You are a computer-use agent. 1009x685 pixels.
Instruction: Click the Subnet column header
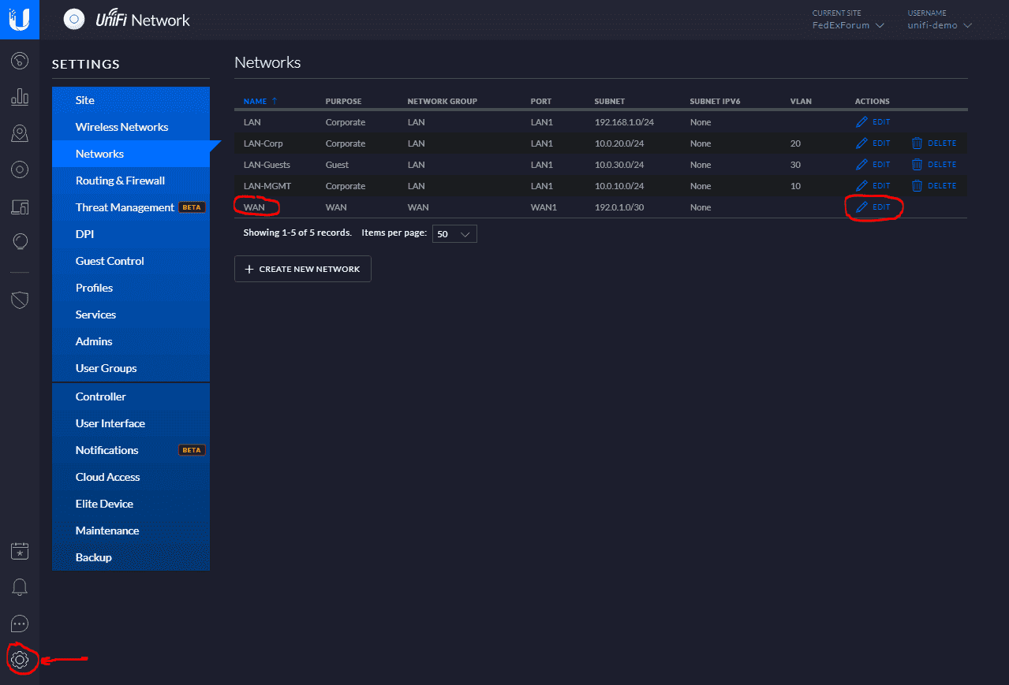click(610, 102)
